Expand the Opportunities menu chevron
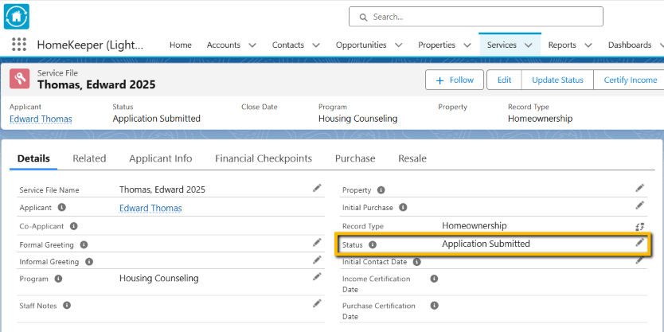This screenshot has height=332, width=664. click(x=398, y=45)
